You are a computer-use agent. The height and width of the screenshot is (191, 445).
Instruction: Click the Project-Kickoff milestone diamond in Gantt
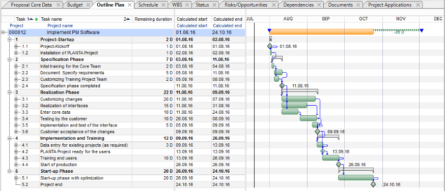point(270,46)
